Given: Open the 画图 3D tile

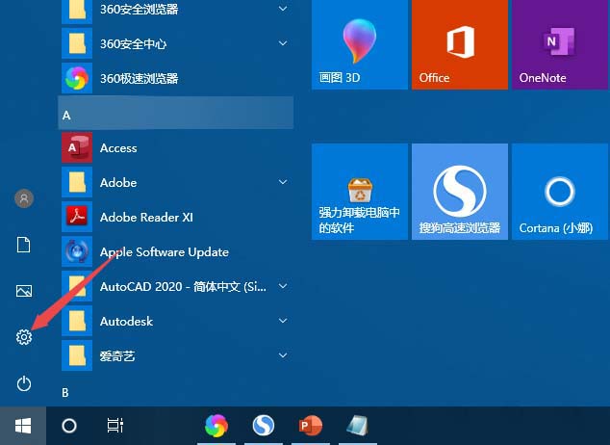Looking at the screenshot, I should [x=360, y=44].
